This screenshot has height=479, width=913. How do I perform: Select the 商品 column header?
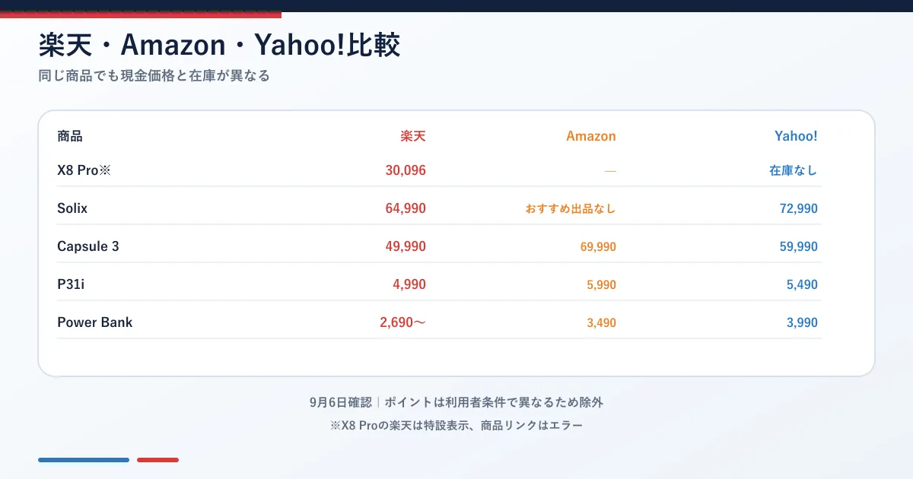70,137
